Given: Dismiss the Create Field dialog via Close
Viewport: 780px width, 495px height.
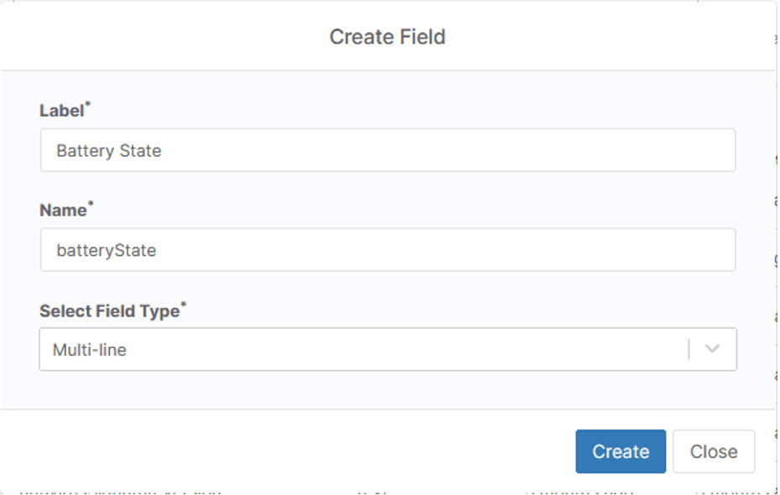Looking at the screenshot, I should [x=714, y=451].
